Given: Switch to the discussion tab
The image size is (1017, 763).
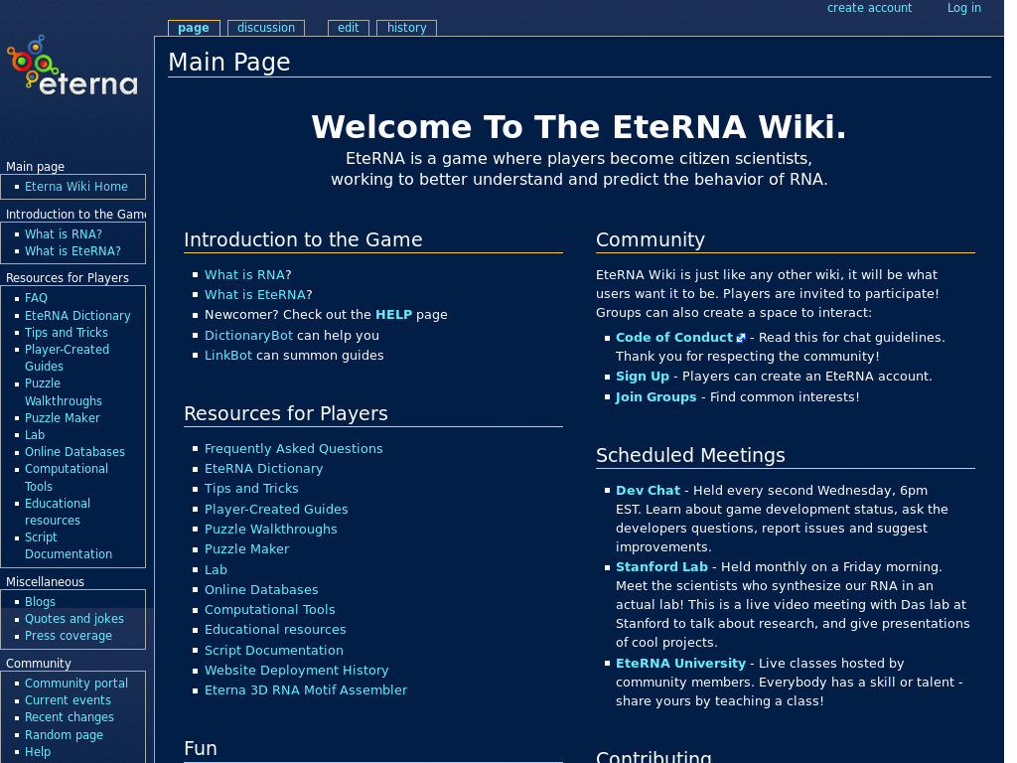Looking at the screenshot, I should point(265,28).
